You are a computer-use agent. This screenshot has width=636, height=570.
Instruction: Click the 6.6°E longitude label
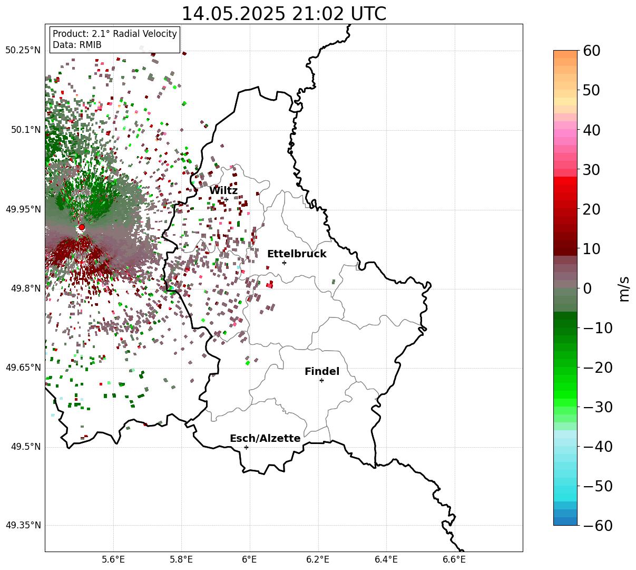pyautogui.click(x=454, y=559)
